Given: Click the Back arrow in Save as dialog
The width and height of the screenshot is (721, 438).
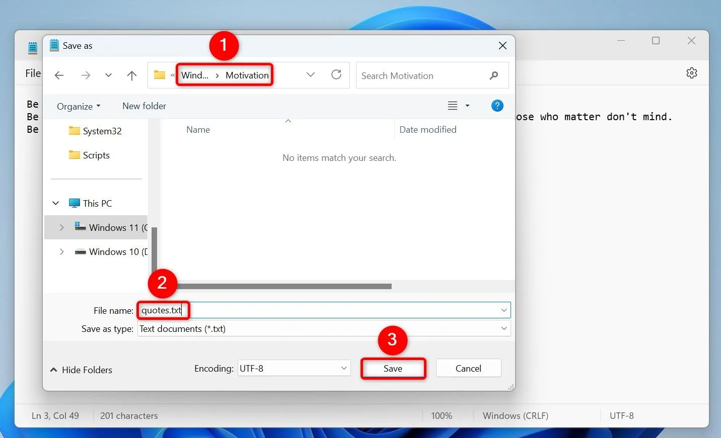Looking at the screenshot, I should 59,75.
